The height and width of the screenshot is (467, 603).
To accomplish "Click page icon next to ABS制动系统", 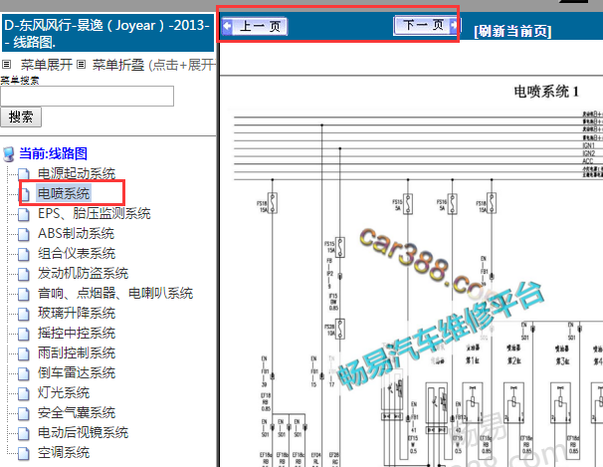I will (24, 234).
